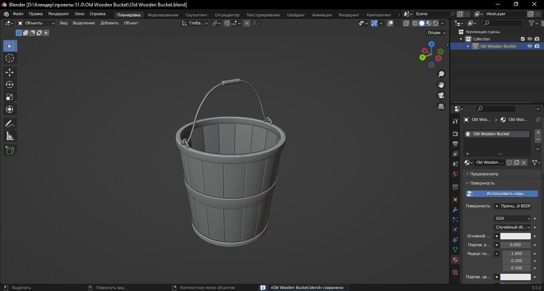Switch to the Modeling workspace tab
Viewport: 544px width, 291px height.
[x=163, y=15]
